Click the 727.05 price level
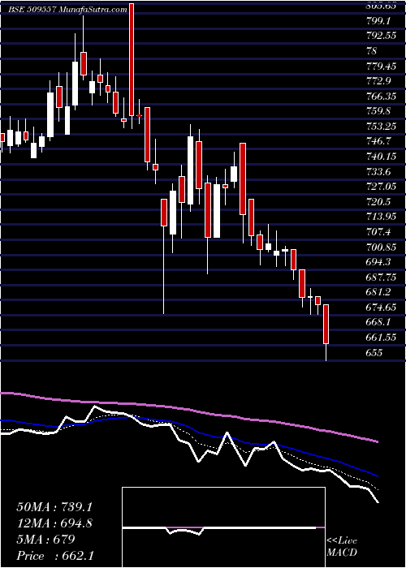 point(382,187)
